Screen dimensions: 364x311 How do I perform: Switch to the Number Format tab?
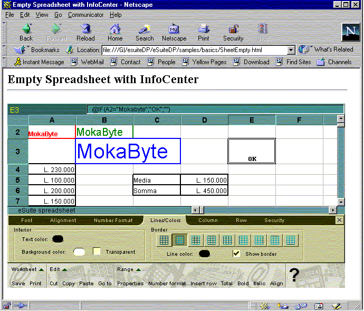(113, 220)
